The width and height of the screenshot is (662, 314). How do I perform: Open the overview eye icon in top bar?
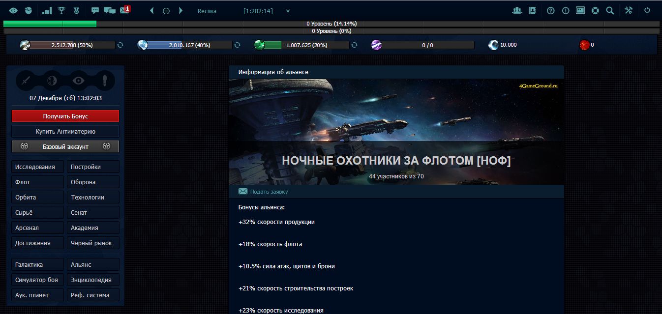[13, 10]
